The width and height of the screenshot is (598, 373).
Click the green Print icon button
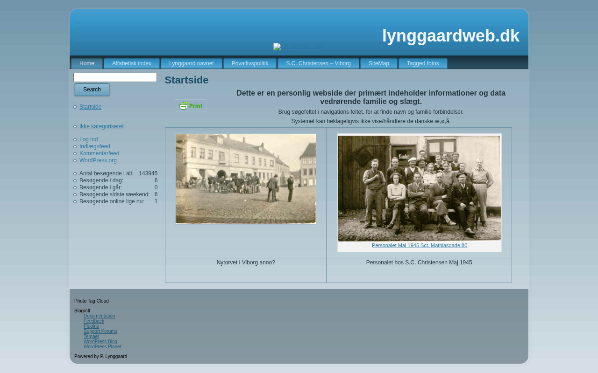coord(191,106)
